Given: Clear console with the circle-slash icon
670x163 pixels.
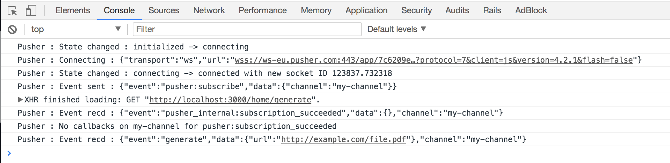Looking at the screenshot, I should (12, 30).
